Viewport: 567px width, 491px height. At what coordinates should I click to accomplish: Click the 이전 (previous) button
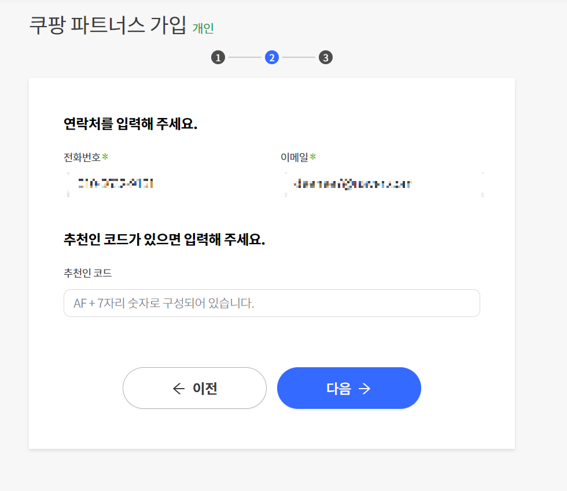[x=194, y=388]
